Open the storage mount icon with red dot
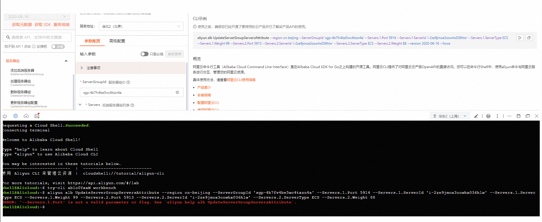 (x=37, y=116)
